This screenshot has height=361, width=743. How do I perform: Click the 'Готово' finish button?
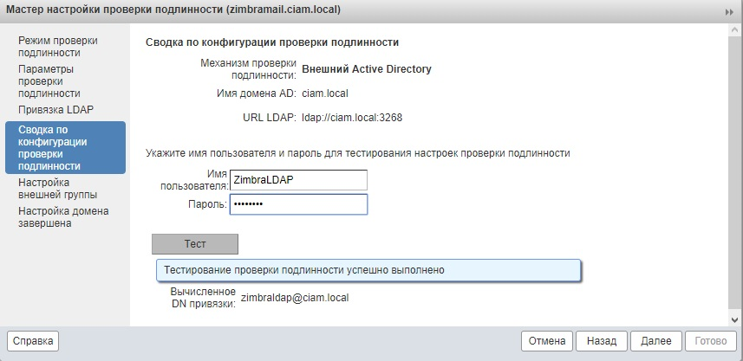[x=711, y=341]
